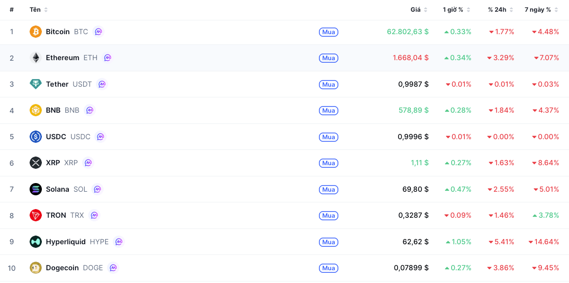Select the Solana logo icon

pyautogui.click(x=36, y=189)
